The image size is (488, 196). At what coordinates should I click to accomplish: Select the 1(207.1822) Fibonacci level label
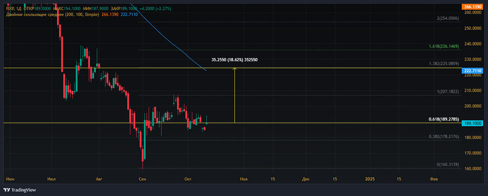[448, 92]
